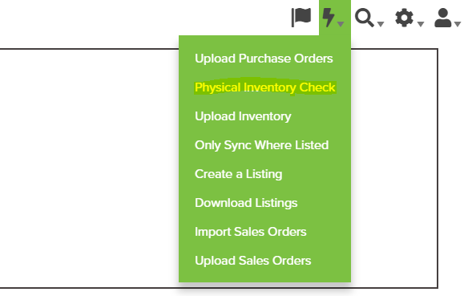Click empty header space beside the flag icon
Viewport: 468px width, 296px height.
pos(143,18)
